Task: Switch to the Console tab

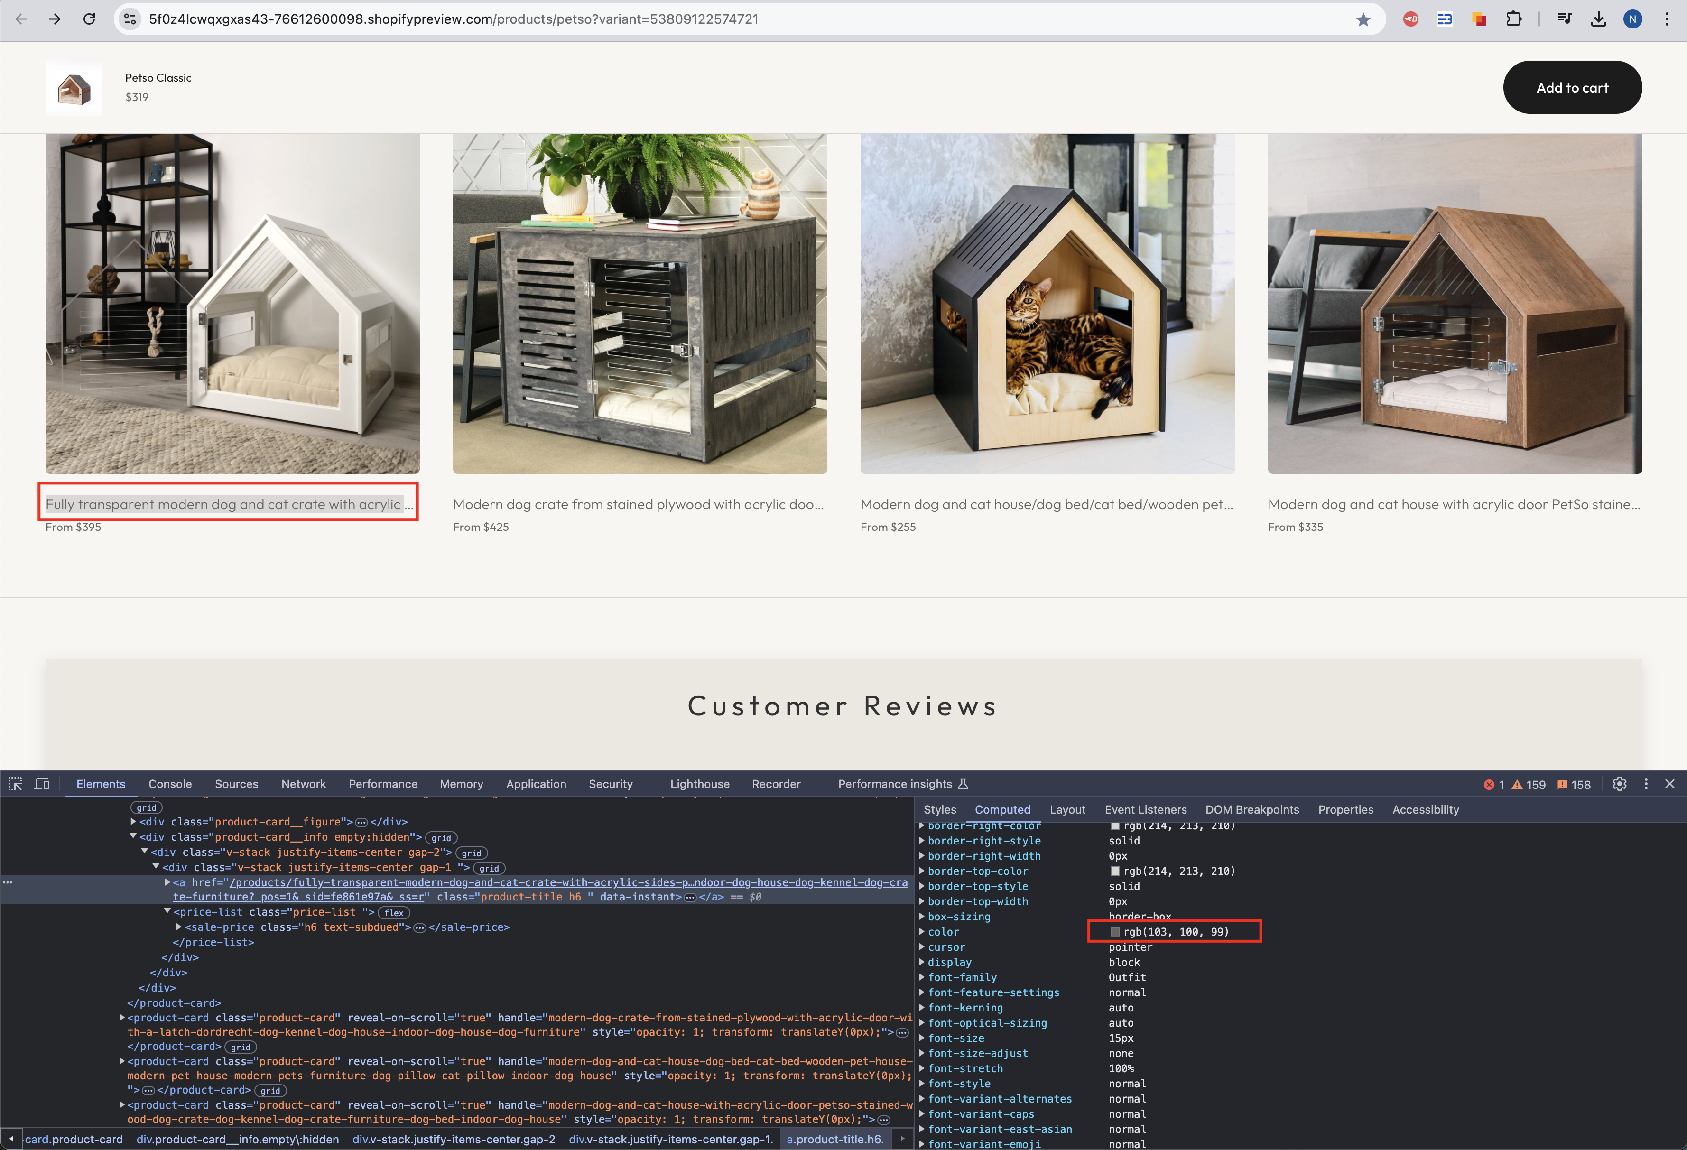Action: click(170, 784)
